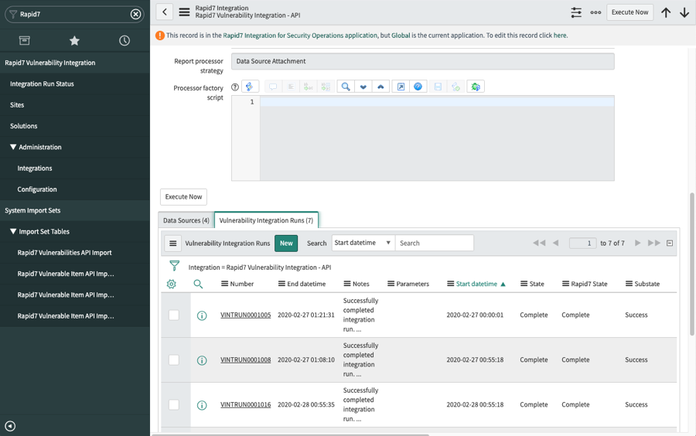Open the State column options menu
Viewport: 696px width, 436px height.
(524, 284)
